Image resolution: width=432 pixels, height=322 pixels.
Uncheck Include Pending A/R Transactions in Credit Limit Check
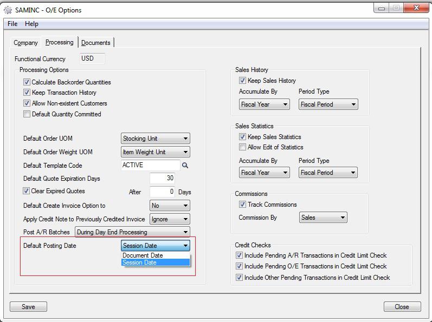pyautogui.click(x=239, y=255)
